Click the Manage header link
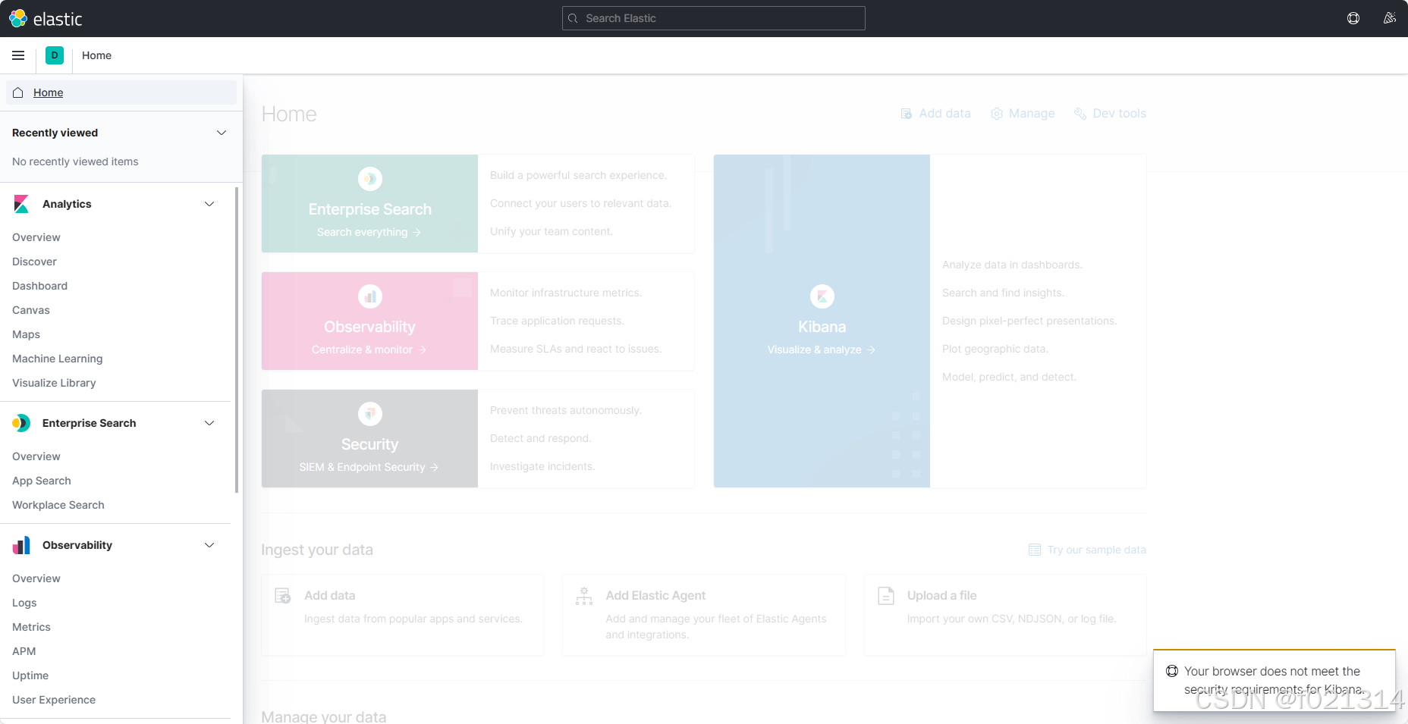This screenshot has height=724, width=1408. tap(1023, 114)
